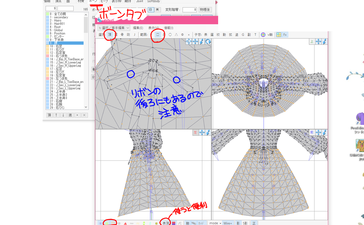Toggle the four-pane split view icon
The width and height of the screenshot is (364, 225).
pyautogui.click(x=279, y=35)
